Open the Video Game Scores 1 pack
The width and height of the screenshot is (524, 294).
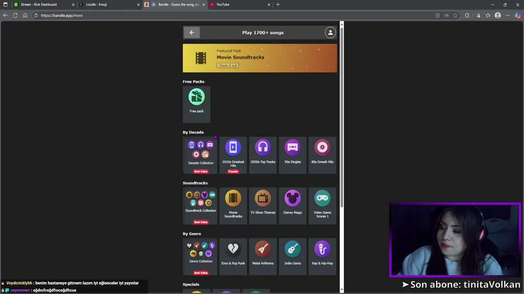click(322, 206)
